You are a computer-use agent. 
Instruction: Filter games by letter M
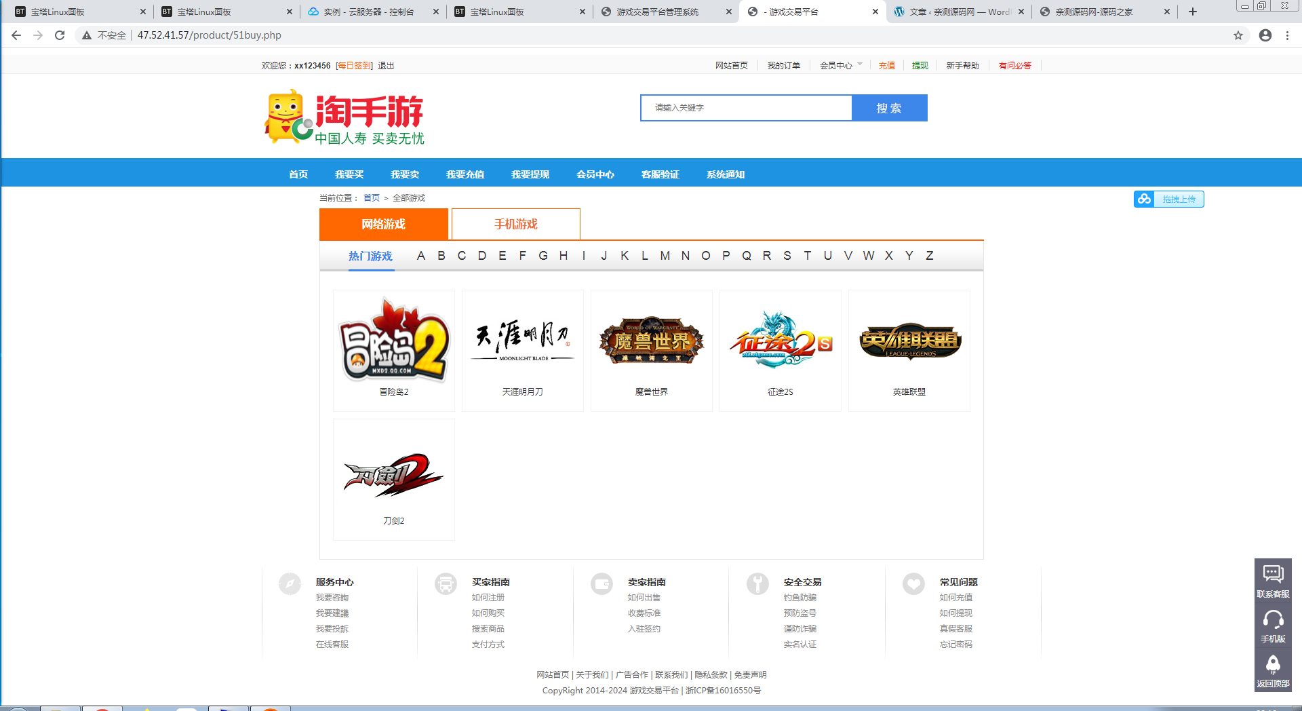[x=665, y=256]
